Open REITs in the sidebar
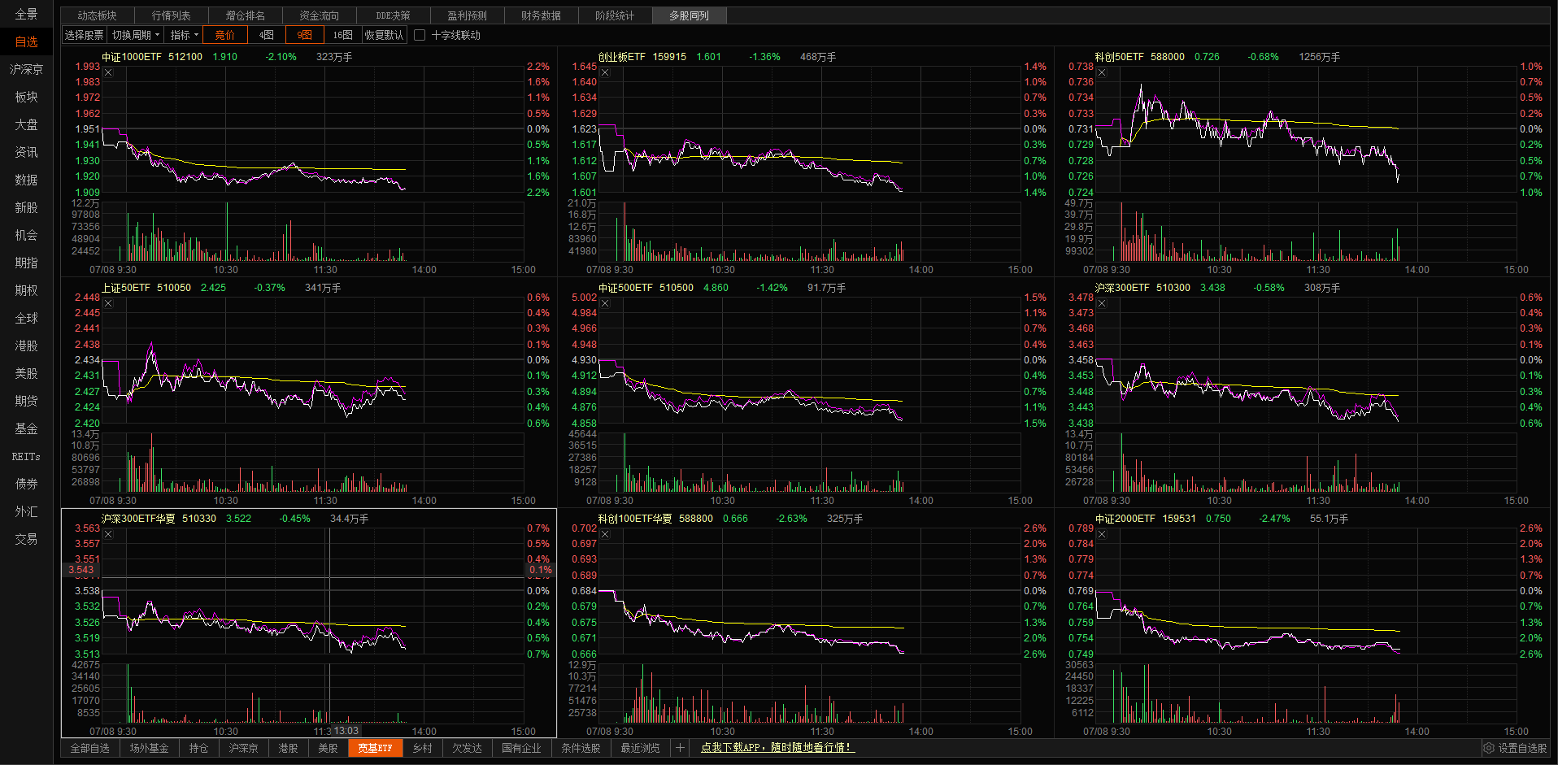Image resolution: width=1558 pixels, height=765 pixels. pyautogui.click(x=26, y=456)
